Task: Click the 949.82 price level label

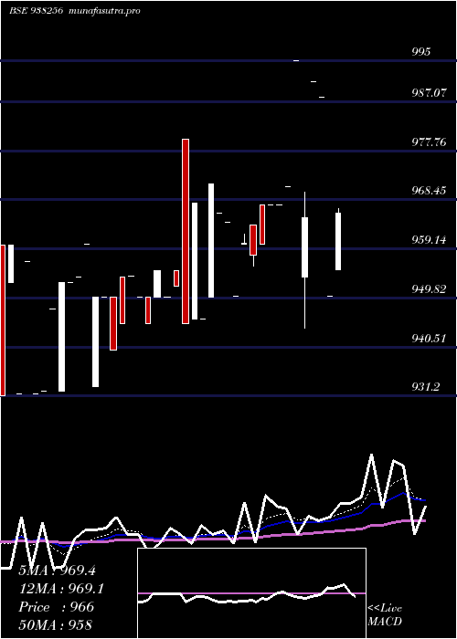Action: [429, 289]
